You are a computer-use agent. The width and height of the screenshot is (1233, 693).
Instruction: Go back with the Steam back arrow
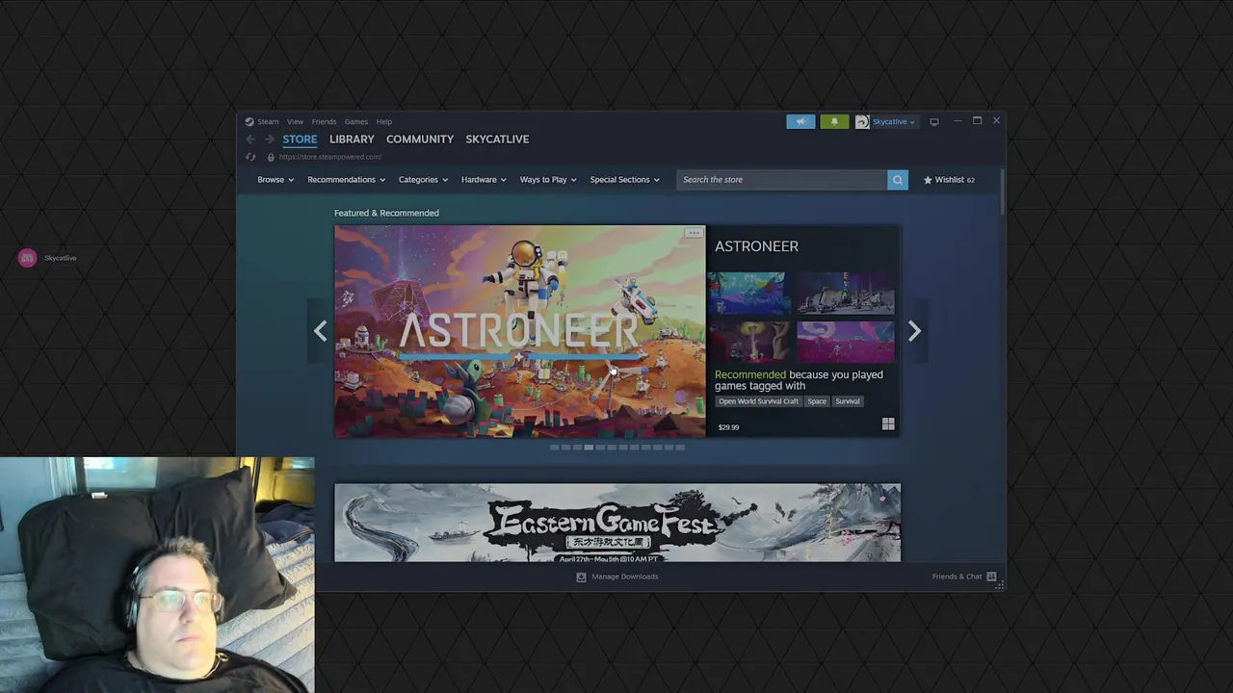coord(250,140)
